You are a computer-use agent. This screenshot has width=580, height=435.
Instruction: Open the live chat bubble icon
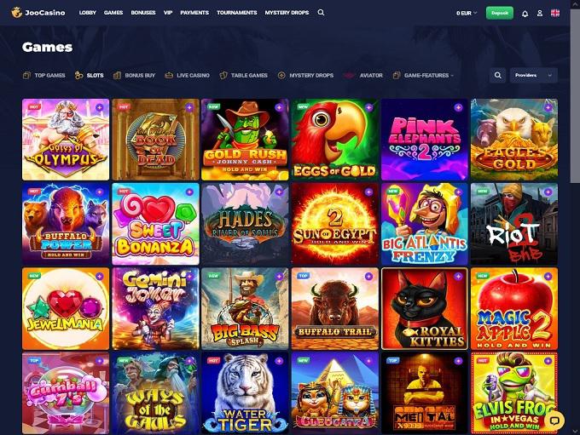click(x=554, y=421)
